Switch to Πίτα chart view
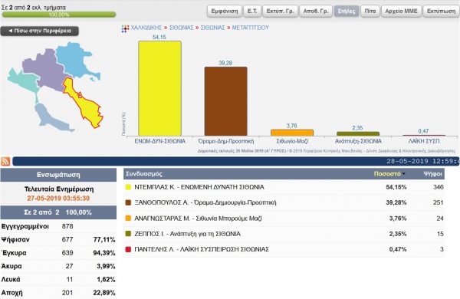 pyautogui.click(x=370, y=11)
